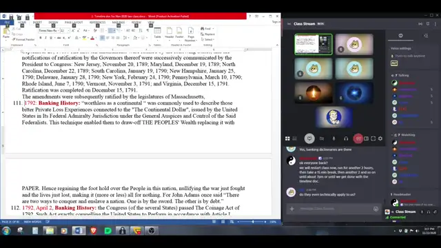
Task: Click the page count in Word status bar
Action: [x=10, y=222]
